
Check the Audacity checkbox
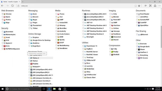click(56, 31)
